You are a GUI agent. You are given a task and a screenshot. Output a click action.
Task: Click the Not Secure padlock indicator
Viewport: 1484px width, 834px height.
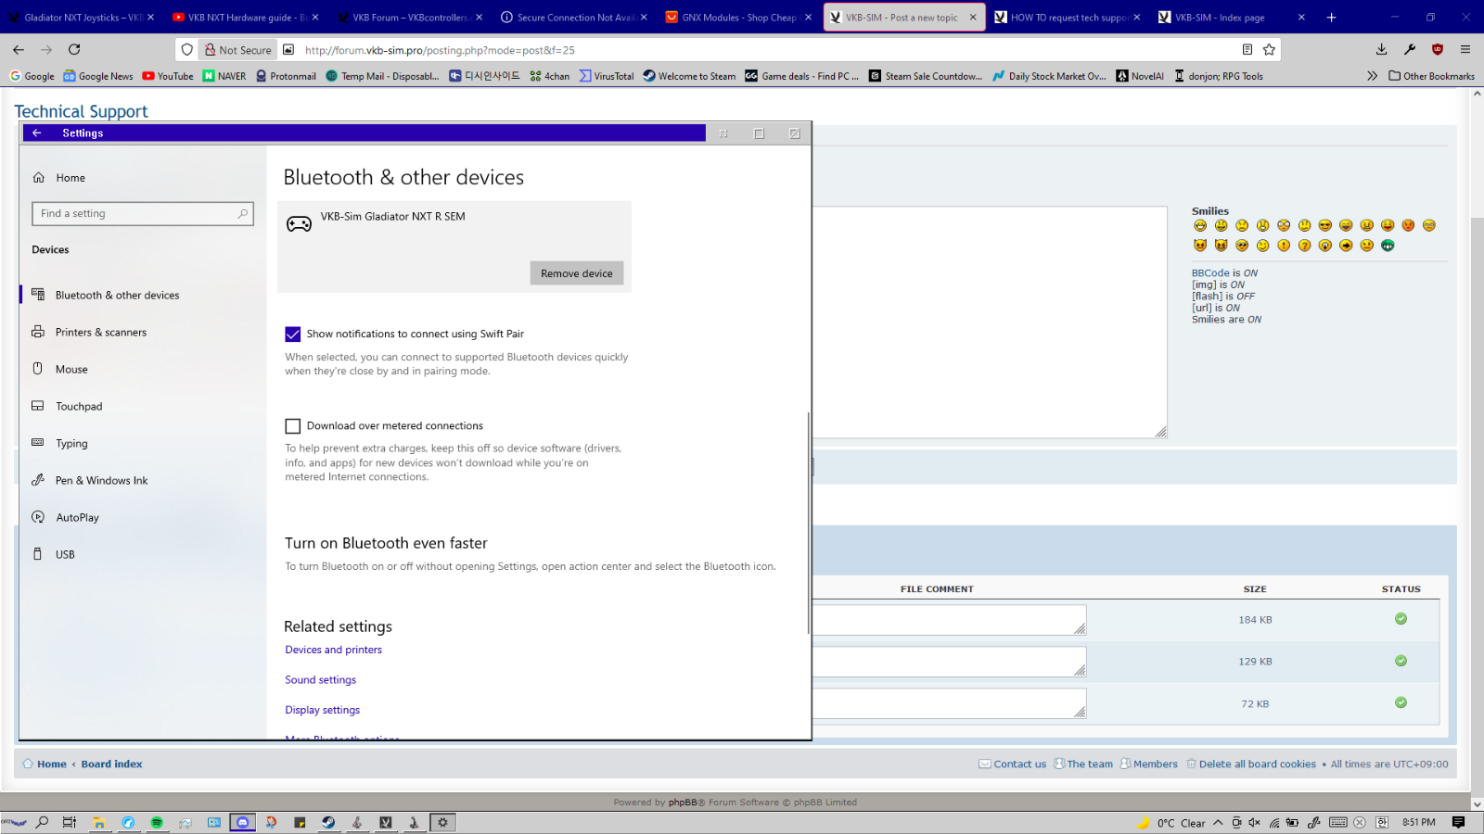pyautogui.click(x=238, y=50)
